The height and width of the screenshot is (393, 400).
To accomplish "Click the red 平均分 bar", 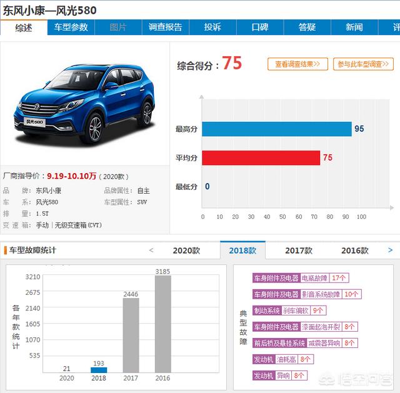I will click(x=261, y=158).
